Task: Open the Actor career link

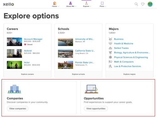Action: (x=27, y=62)
